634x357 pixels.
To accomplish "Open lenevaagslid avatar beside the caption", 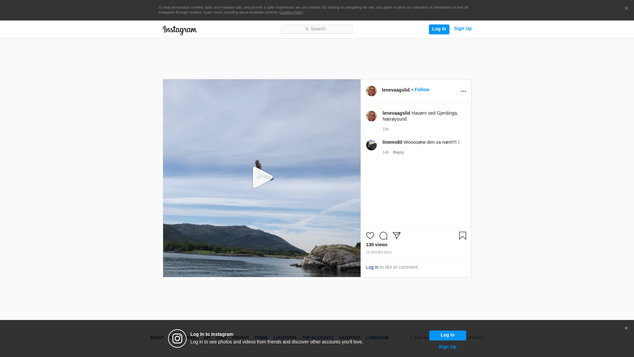I will click(371, 116).
